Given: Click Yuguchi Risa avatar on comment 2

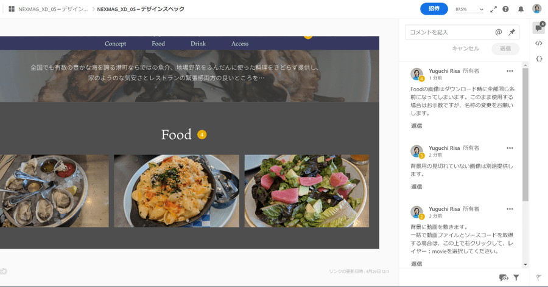Looking at the screenshot, I should [x=416, y=212].
